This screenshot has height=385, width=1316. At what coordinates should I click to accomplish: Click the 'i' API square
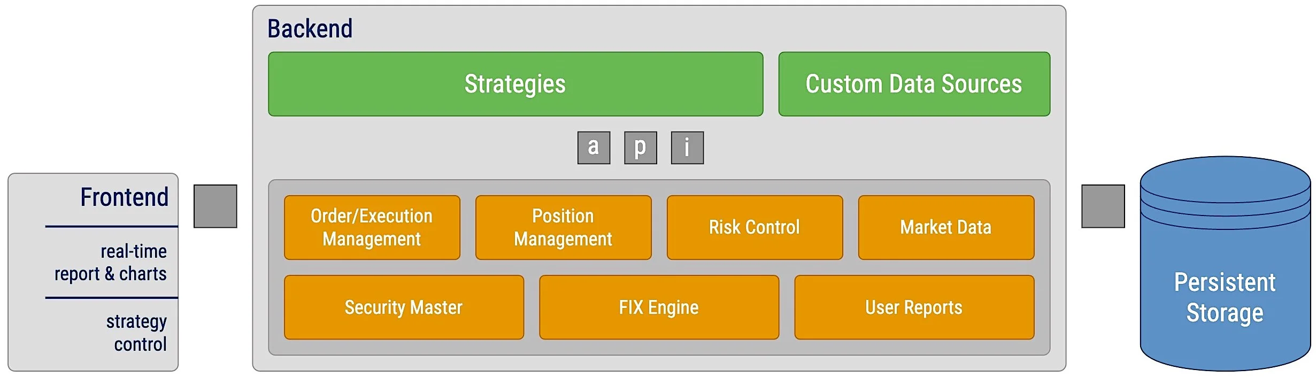tap(687, 148)
